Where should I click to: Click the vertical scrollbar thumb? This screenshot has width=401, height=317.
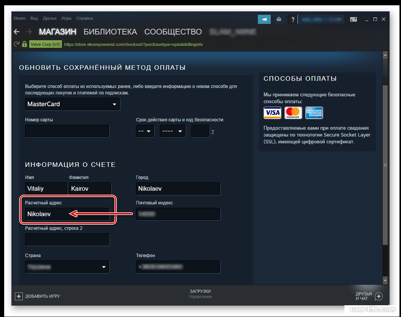coord(385,165)
